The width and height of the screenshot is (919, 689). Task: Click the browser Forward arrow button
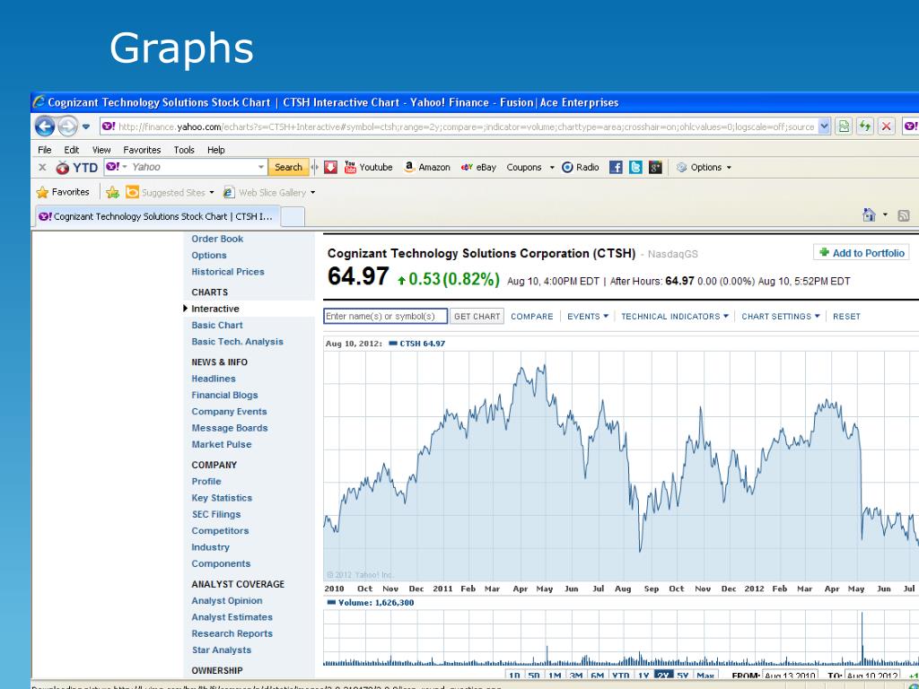click(67, 126)
